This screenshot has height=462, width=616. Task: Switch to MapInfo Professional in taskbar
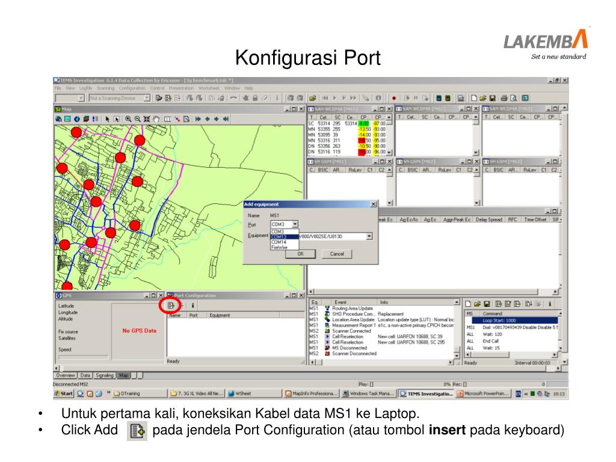[x=311, y=393]
